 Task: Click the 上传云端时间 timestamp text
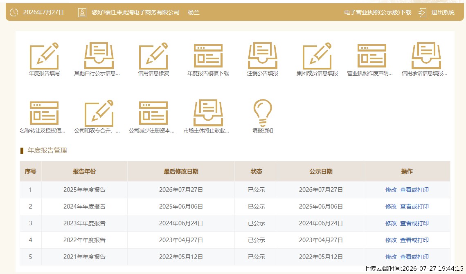(414, 269)
